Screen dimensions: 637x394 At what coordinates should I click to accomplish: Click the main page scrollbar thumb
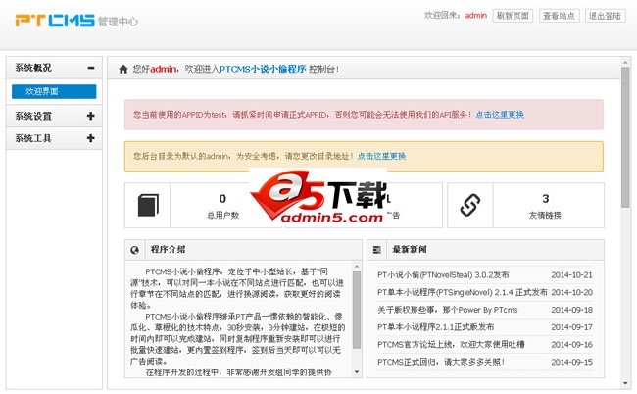625,137
